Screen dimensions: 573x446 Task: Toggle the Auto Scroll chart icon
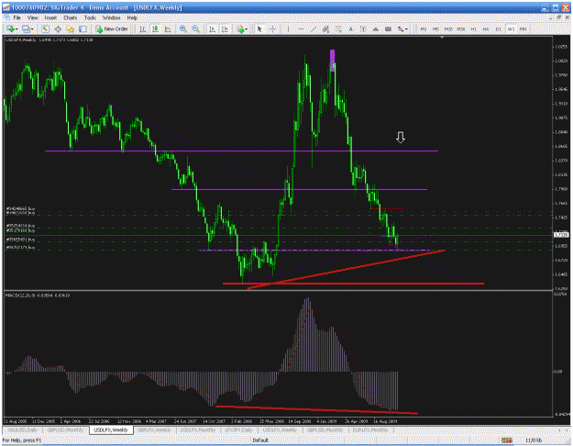click(212, 28)
